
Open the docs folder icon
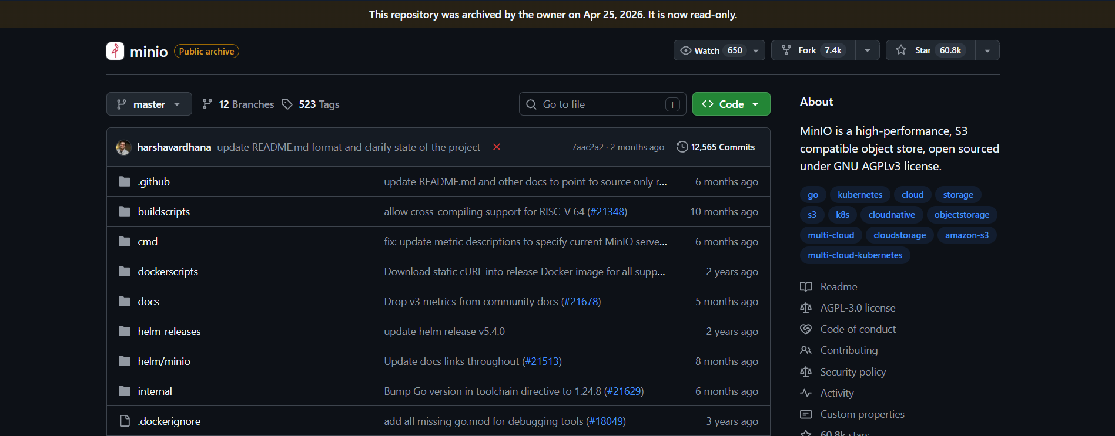point(125,301)
